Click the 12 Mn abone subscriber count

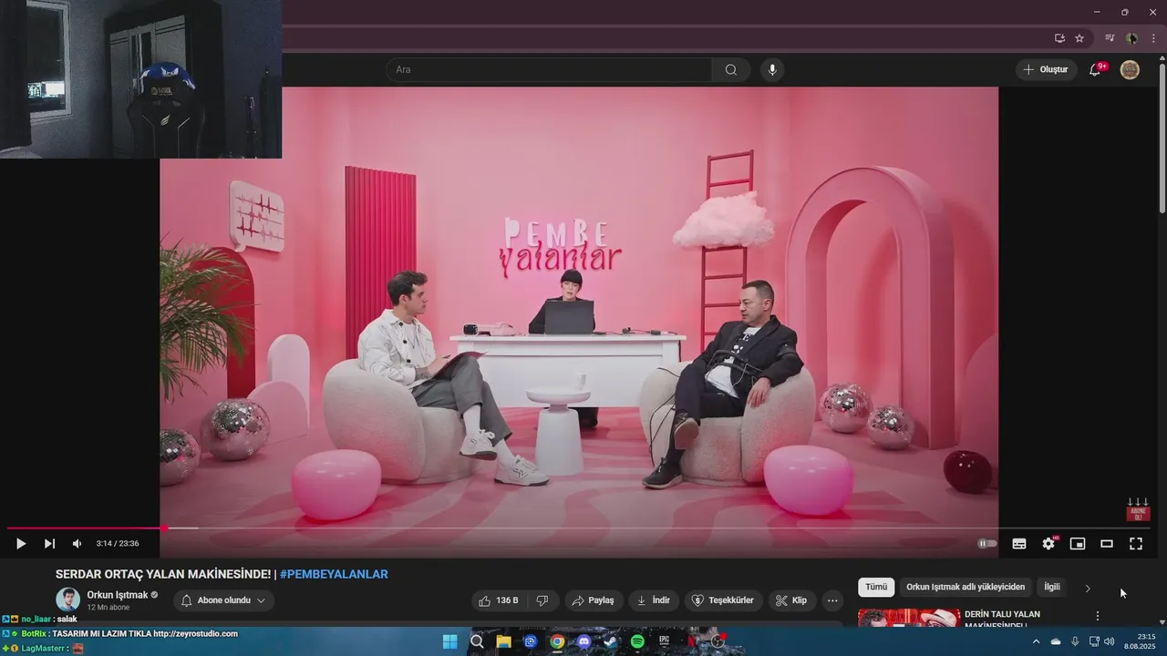click(108, 607)
